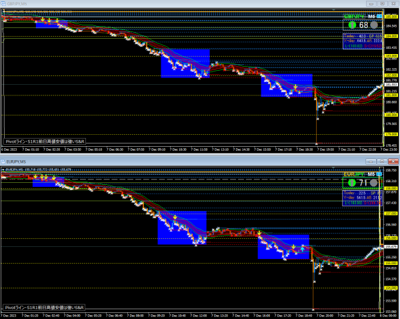Click the Today/Y-day info box on GBPJPY chart
This screenshot has width=400, height=319.
[x=362, y=41]
